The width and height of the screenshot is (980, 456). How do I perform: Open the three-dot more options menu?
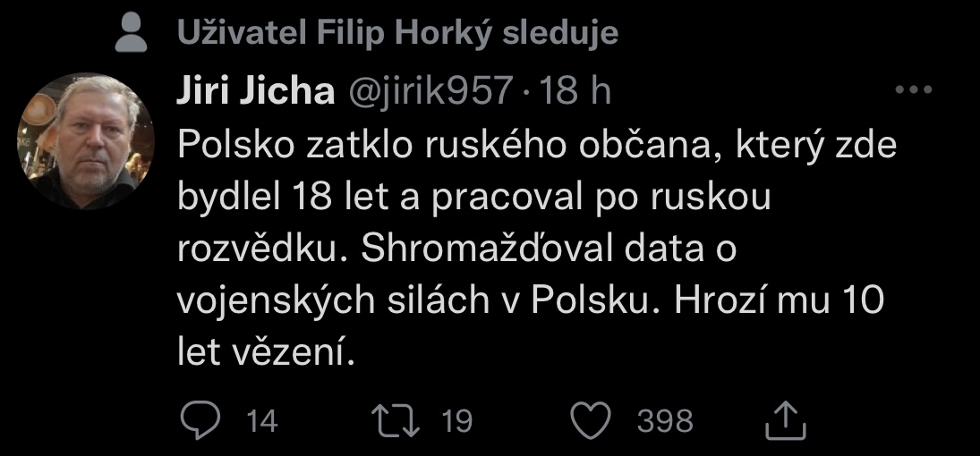[x=914, y=90]
